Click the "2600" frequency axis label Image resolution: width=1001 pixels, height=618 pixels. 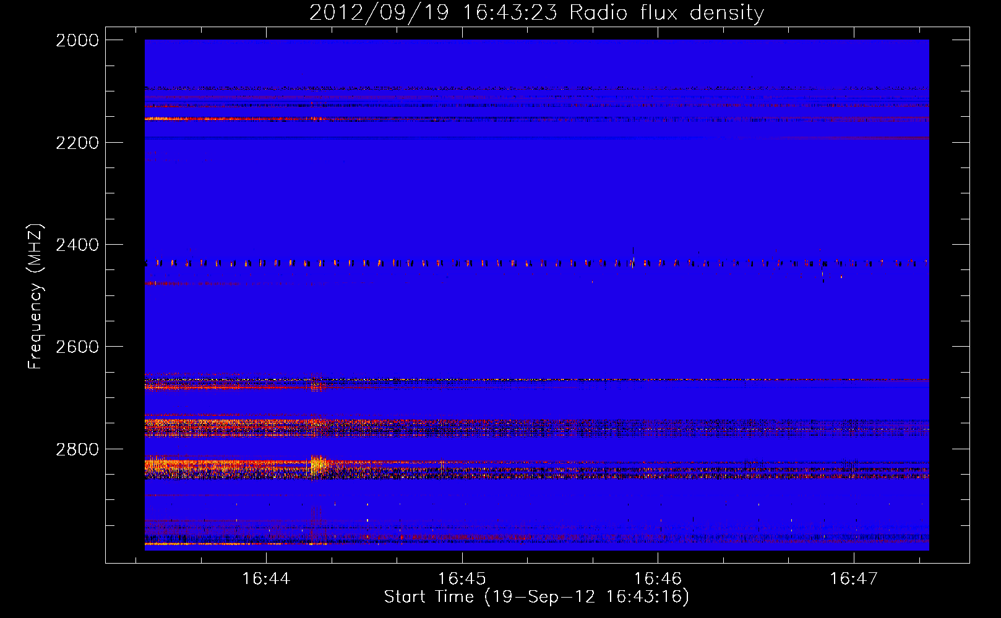[x=77, y=347]
